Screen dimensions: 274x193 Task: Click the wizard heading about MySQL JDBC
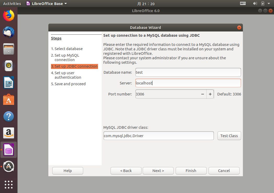151,35
